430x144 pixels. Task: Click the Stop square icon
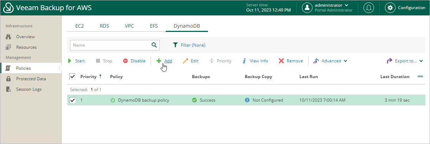98,61
